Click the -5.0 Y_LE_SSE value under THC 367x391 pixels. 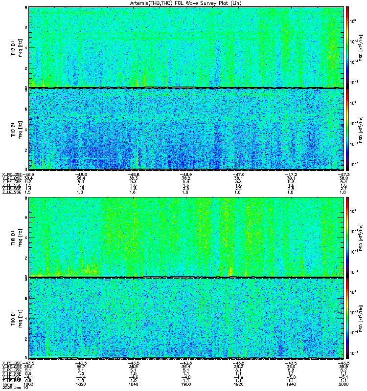point(291,377)
